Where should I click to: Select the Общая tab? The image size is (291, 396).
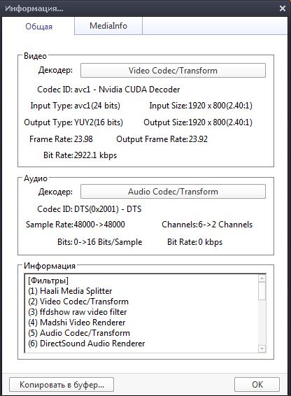38,26
